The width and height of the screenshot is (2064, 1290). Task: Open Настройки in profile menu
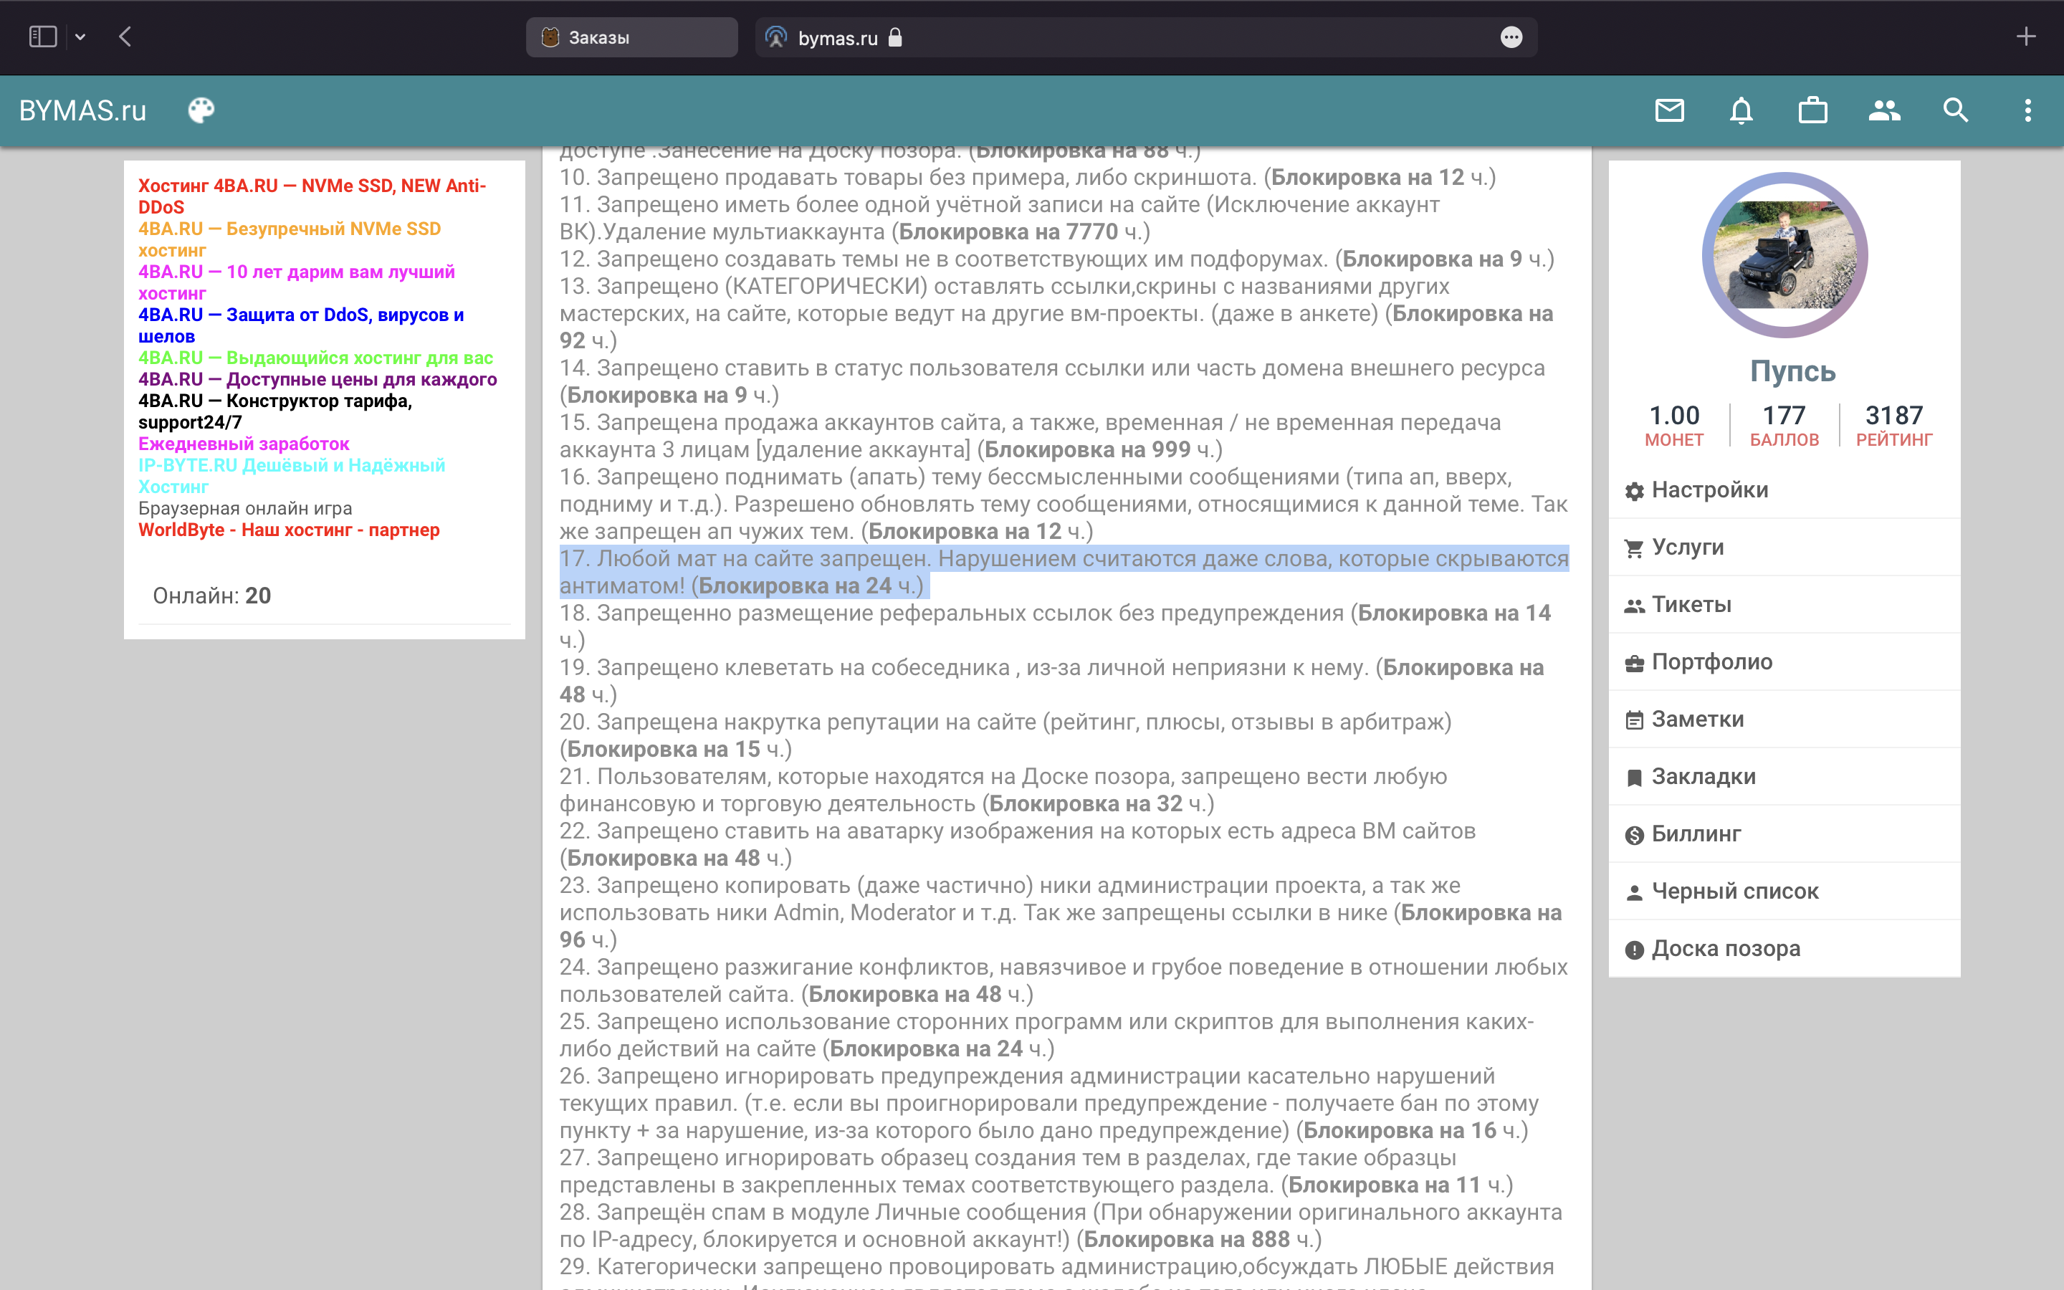(1709, 489)
